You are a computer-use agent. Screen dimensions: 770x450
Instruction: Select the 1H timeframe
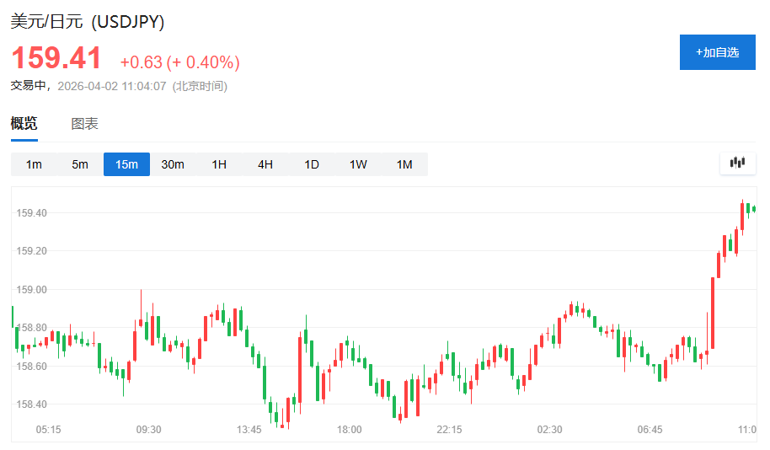[219, 164]
